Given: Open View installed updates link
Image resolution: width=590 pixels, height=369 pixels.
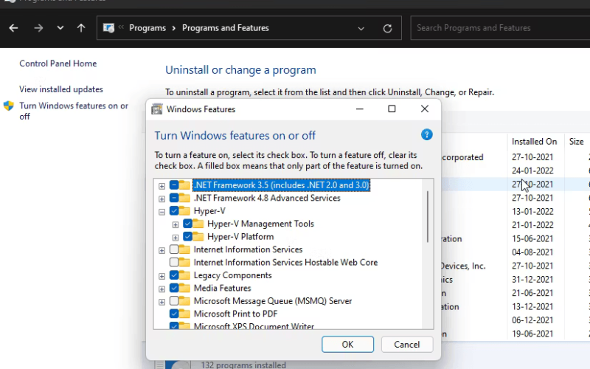Looking at the screenshot, I should (61, 89).
